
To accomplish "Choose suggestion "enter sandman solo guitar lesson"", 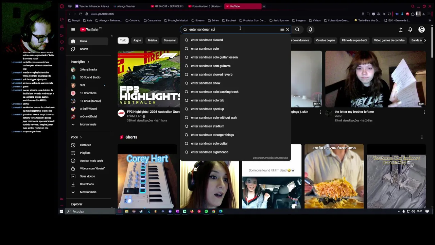I will [x=236, y=57].
